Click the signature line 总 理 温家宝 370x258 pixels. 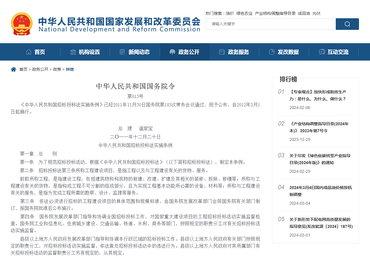(x=135, y=128)
